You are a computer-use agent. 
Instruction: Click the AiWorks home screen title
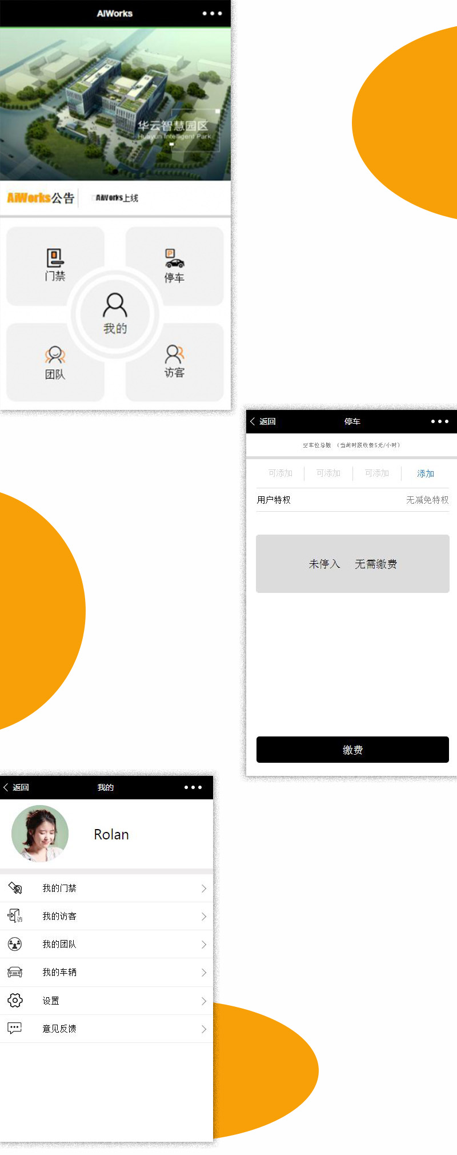coord(115,13)
